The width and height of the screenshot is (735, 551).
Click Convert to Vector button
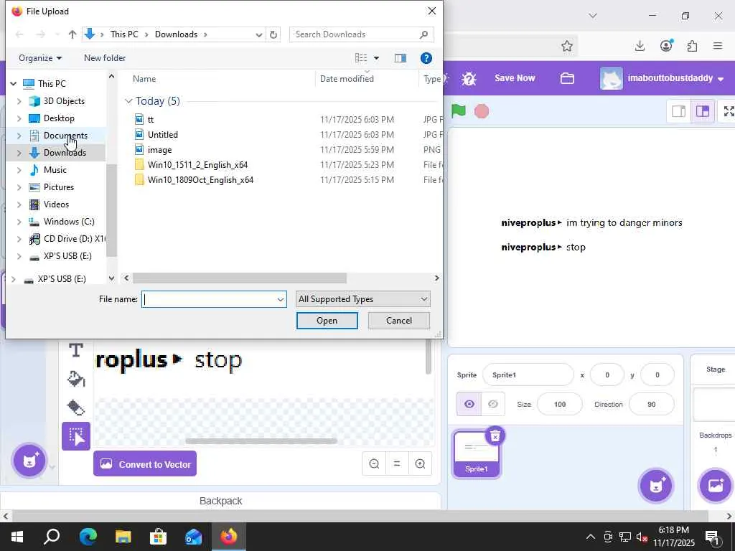click(145, 464)
